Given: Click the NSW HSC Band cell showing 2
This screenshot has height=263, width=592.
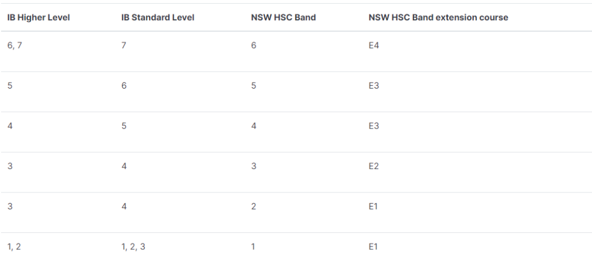Looking at the screenshot, I should [253, 207].
